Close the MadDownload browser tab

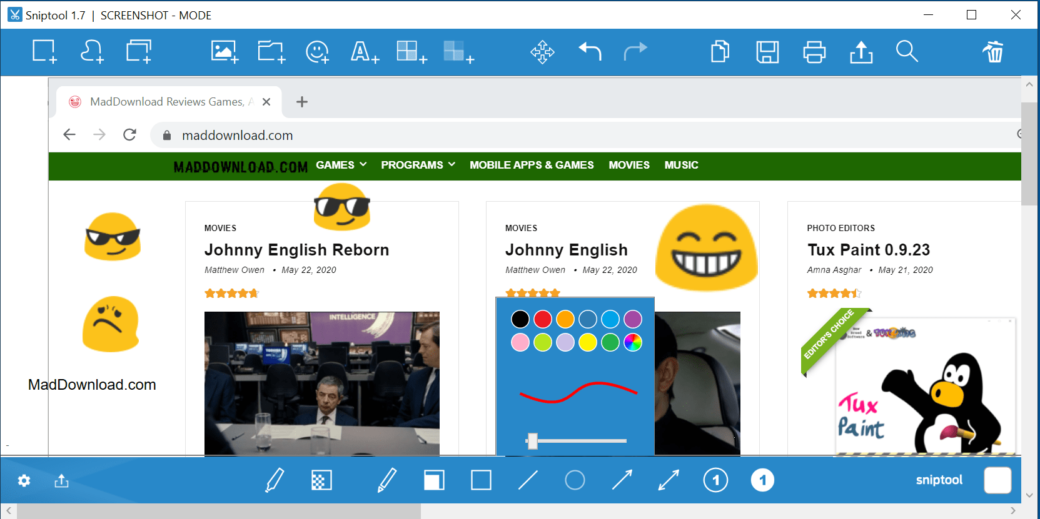[266, 102]
